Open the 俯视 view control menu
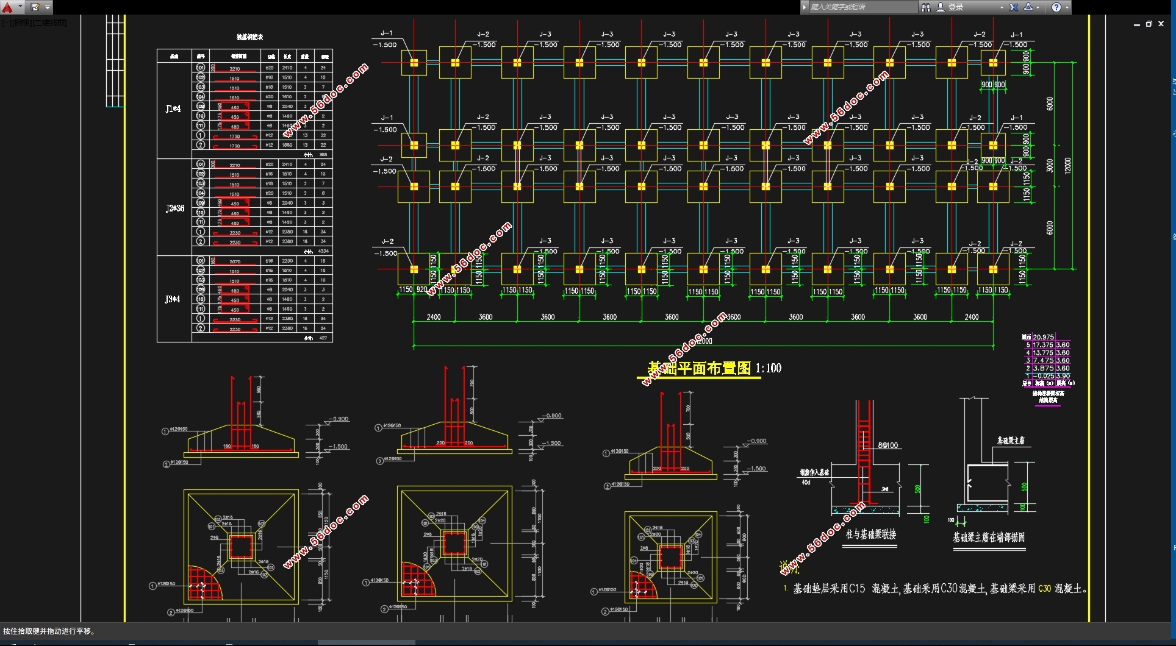 point(21,23)
